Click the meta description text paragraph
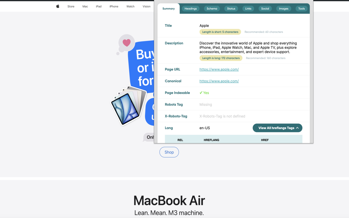 (x=248, y=47)
